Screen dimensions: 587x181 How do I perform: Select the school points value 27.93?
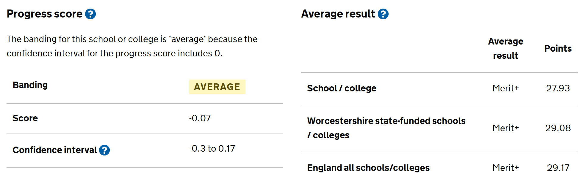tap(558, 88)
